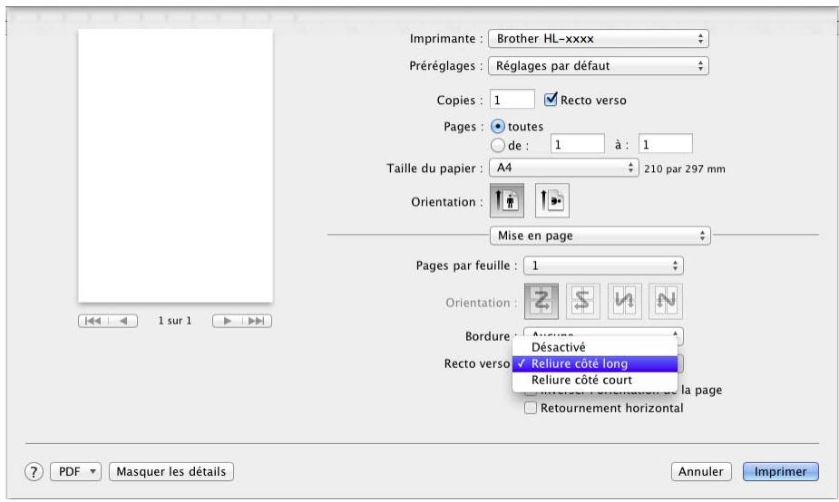The height and width of the screenshot is (502, 839).
Task: Choose vertical reversed-N layout direction icon
Action: pos(624,301)
